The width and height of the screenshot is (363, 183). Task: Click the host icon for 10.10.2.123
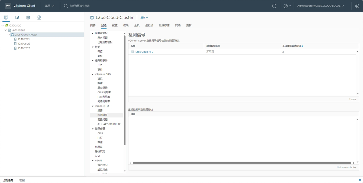[16, 48]
